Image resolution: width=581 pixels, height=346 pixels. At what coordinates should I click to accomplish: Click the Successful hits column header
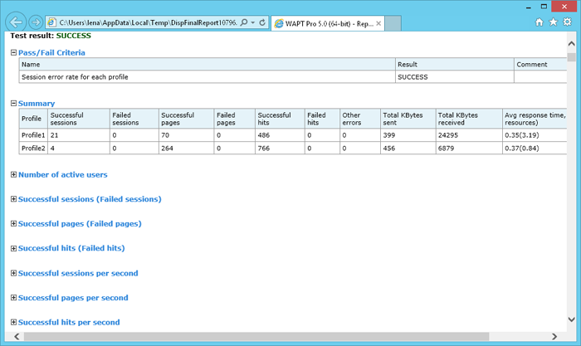click(x=280, y=119)
